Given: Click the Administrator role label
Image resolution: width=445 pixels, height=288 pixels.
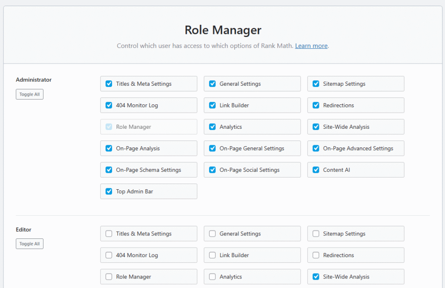Looking at the screenshot, I should (34, 80).
